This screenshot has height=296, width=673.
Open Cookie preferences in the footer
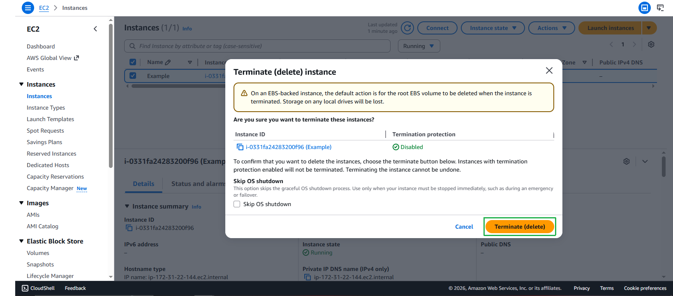645,288
